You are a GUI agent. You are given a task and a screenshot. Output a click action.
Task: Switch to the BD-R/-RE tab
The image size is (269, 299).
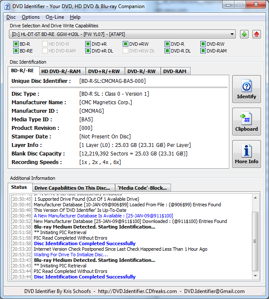(x=23, y=70)
